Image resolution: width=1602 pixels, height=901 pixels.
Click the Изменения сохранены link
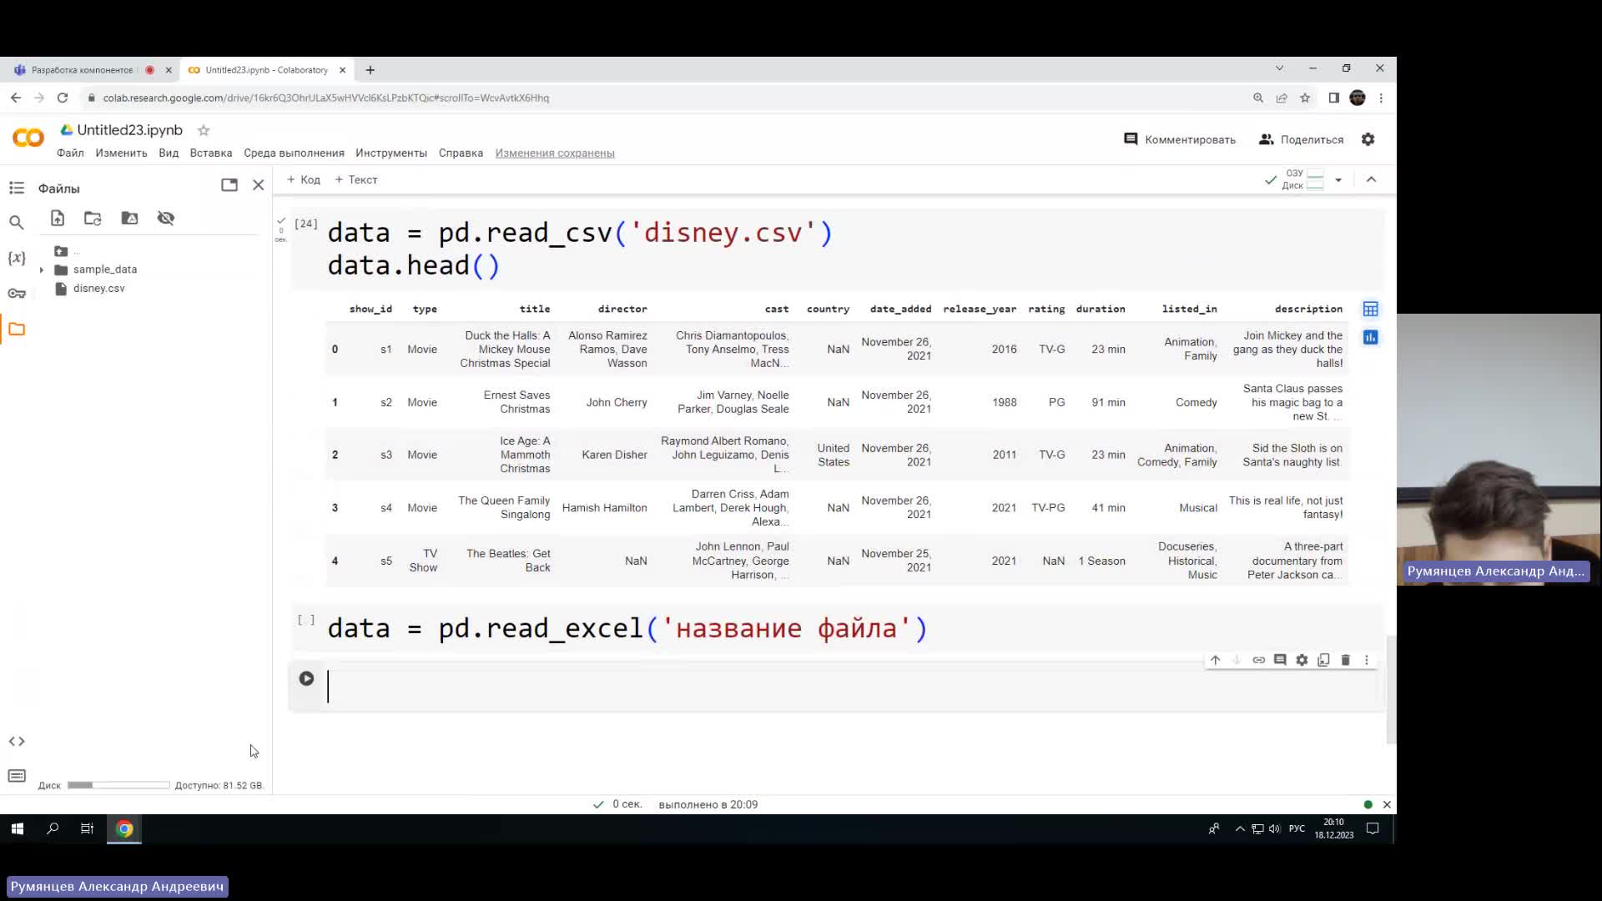click(555, 154)
